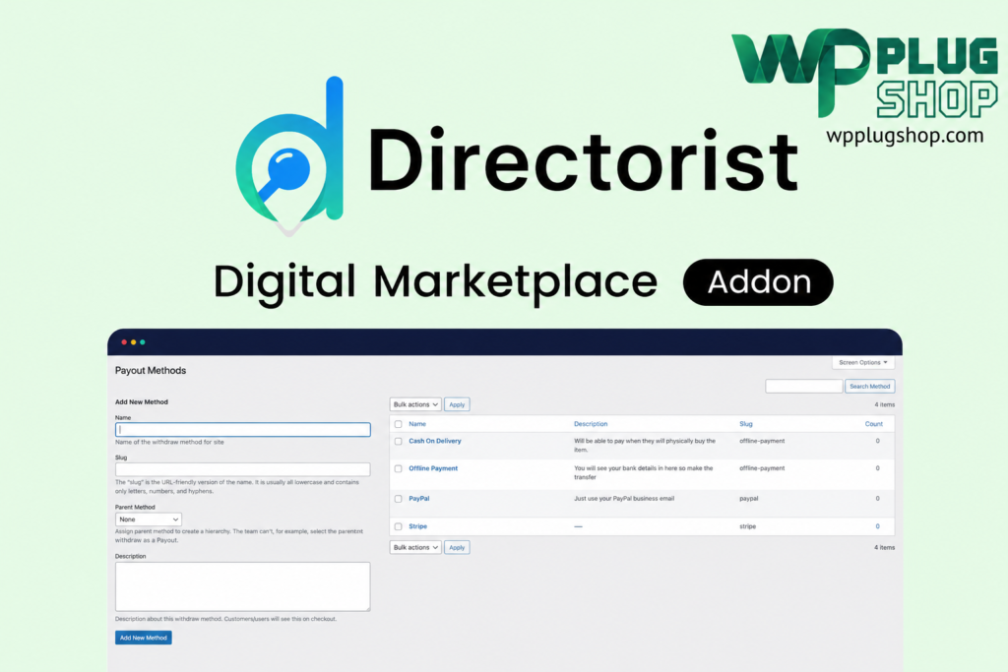Sort by the Description column header
Image resolution: width=1008 pixels, height=672 pixels.
[x=591, y=424]
